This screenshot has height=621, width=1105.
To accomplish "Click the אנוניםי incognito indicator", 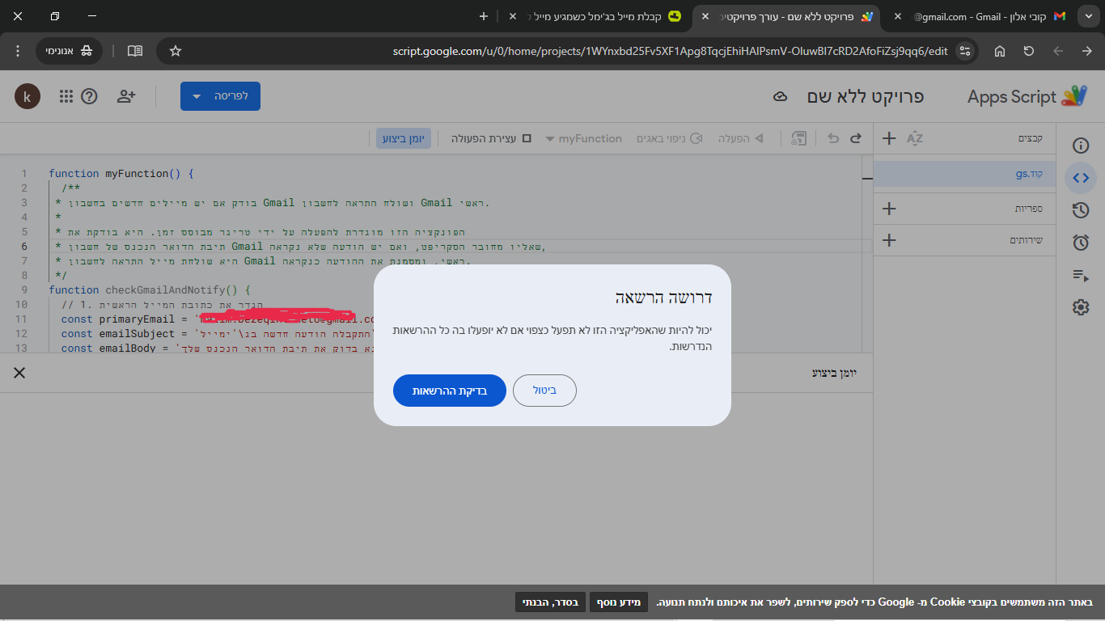I will tap(69, 51).
